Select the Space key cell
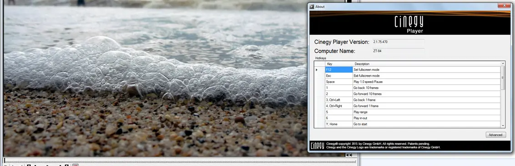 339,82
